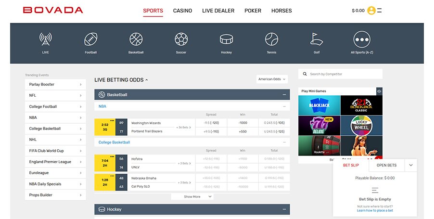This screenshot has width=434, height=219.
Task: Play Roulette mini game
Action: pyautogui.click(x=319, y=146)
